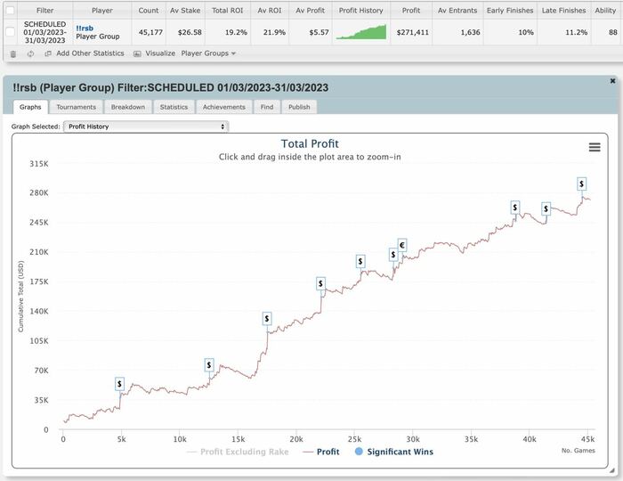Image resolution: width=623 pixels, height=481 pixels.
Task: Click the dollar win marker near 5k games
Action: point(119,384)
